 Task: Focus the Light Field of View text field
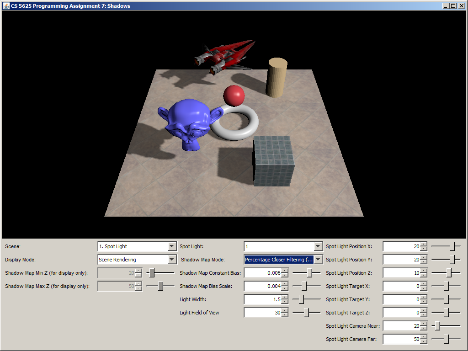[x=262, y=313]
